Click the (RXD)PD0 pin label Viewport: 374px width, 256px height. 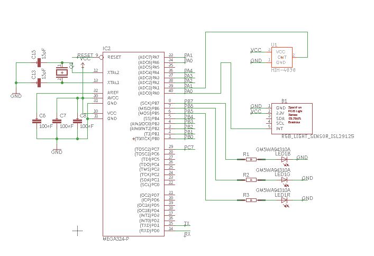point(149,231)
